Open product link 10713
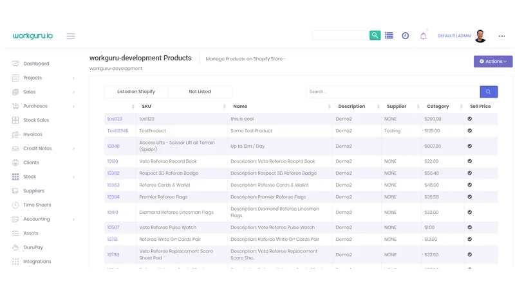Screen dimensions: 515x289 coord(112,239)
